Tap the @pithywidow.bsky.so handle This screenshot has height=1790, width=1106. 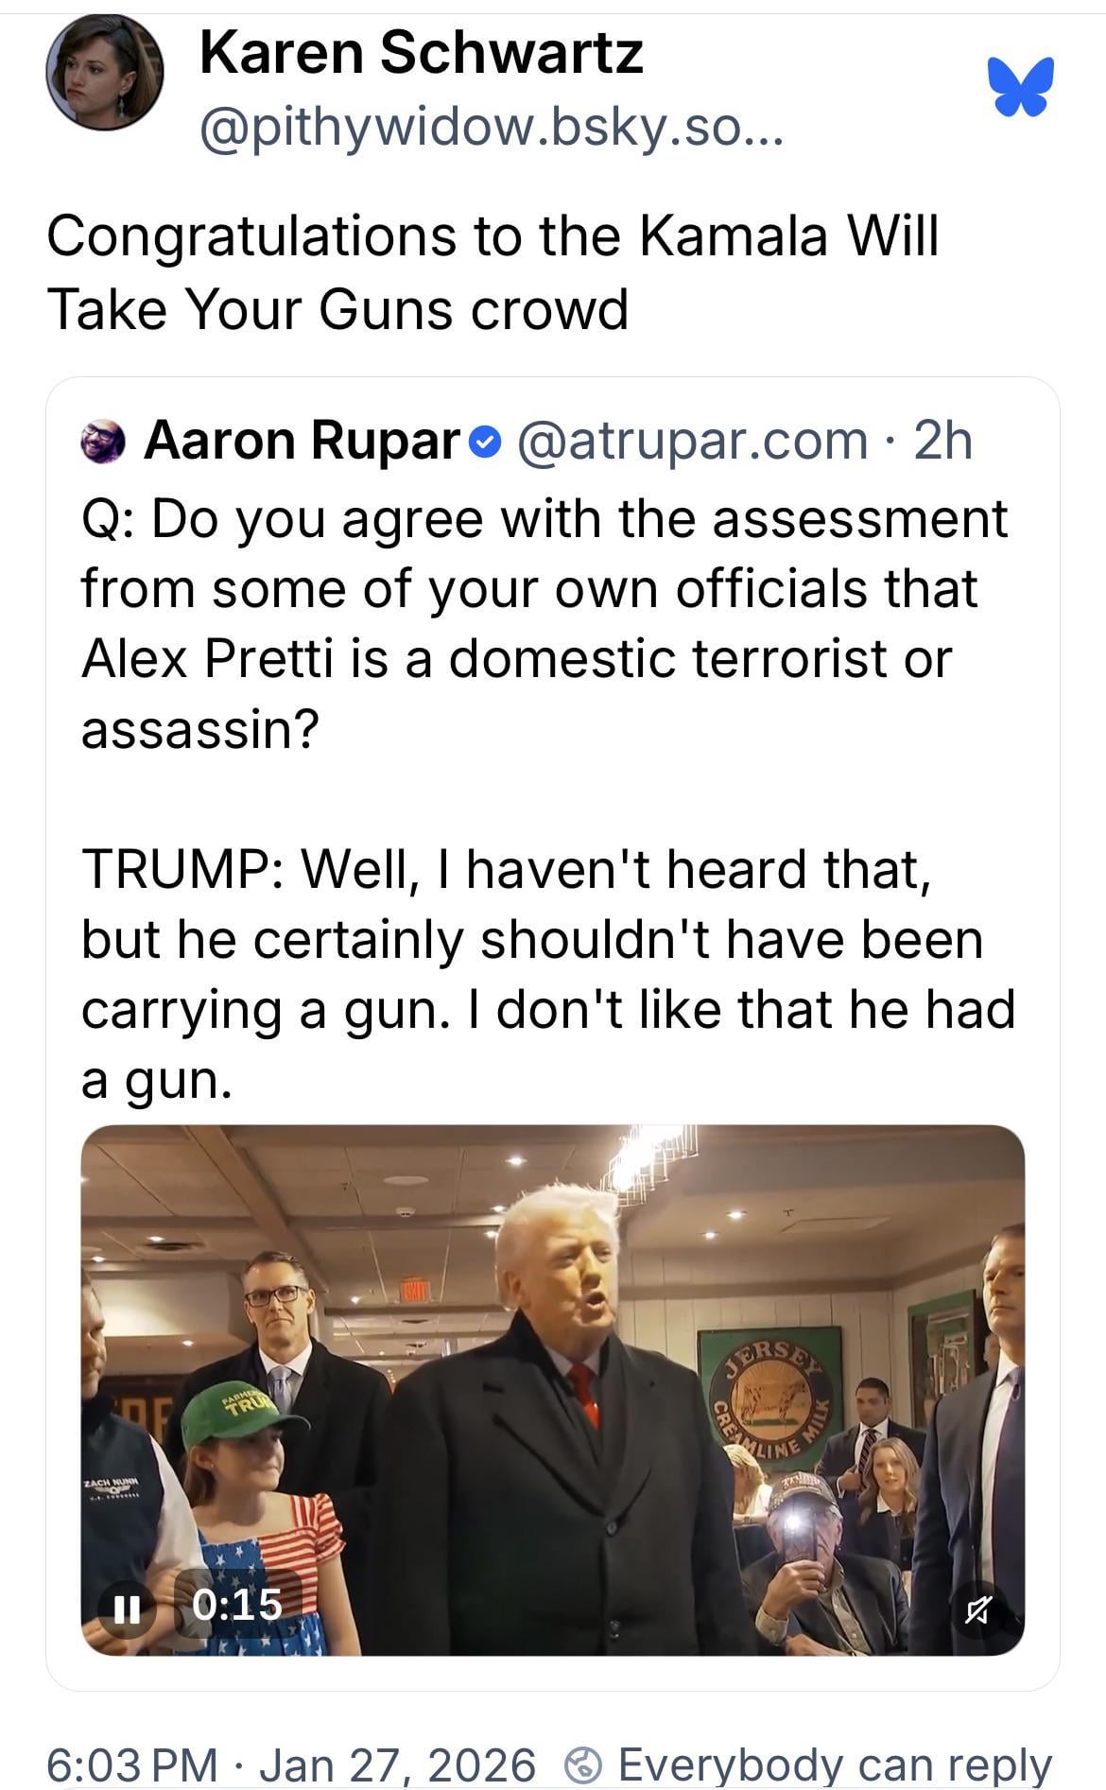[x=492, y=127]
